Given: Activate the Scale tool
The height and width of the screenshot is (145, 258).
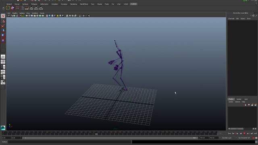Looking at the screenshot, I should [3, 40].
